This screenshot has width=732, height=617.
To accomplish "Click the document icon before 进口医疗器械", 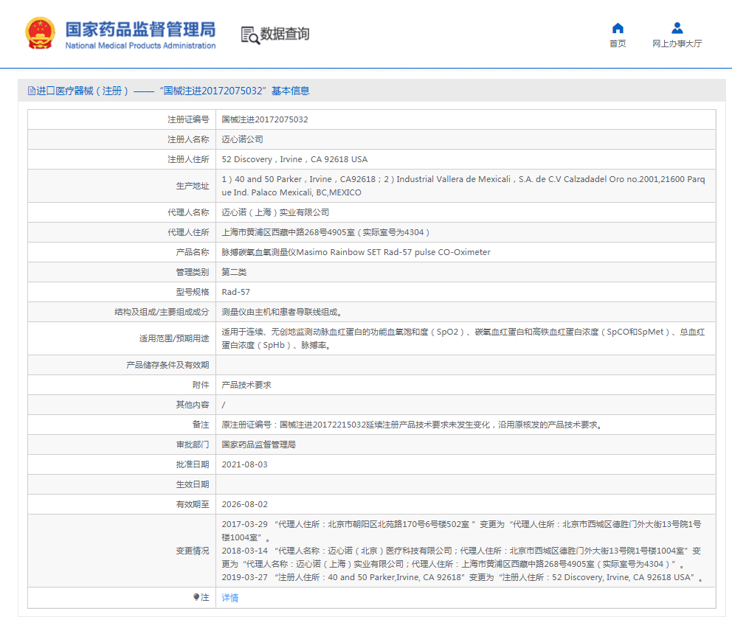I will point(31,91).
